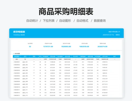Click the amount 45016.00 in row CNK00012

[53, 93]
